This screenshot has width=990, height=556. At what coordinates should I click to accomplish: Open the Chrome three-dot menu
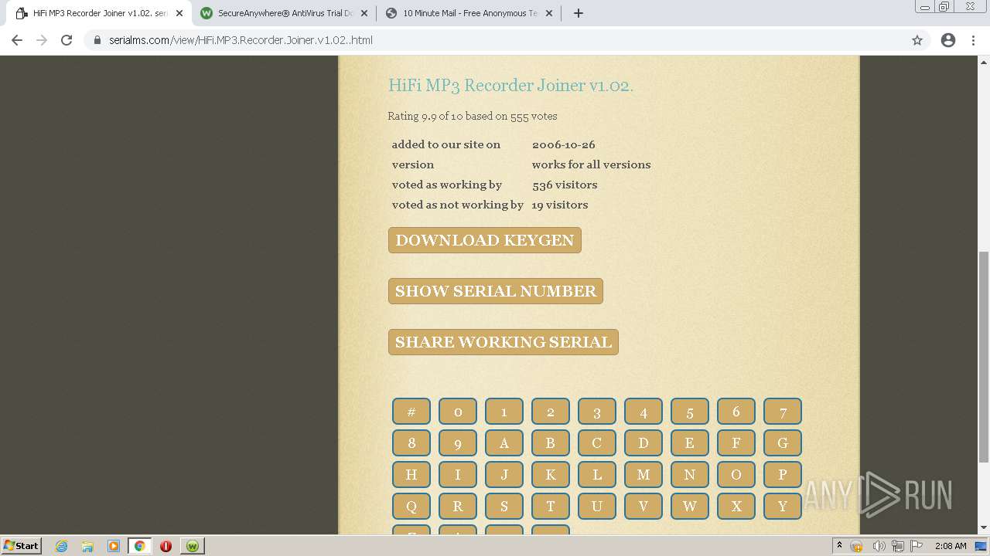click(974, 40)
